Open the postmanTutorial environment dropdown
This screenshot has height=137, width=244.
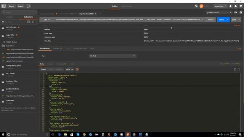pos(219,13)
